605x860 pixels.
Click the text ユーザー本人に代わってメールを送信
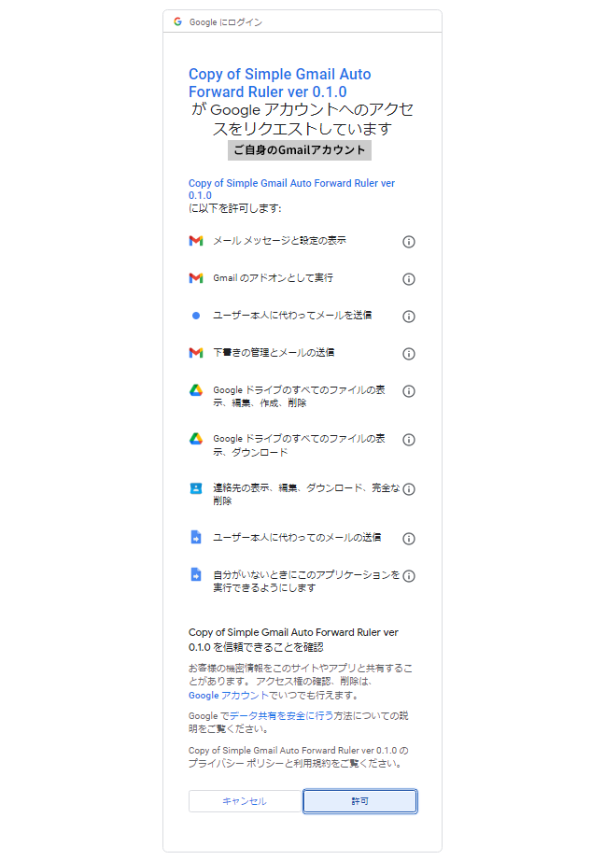(x=292, y=316)
